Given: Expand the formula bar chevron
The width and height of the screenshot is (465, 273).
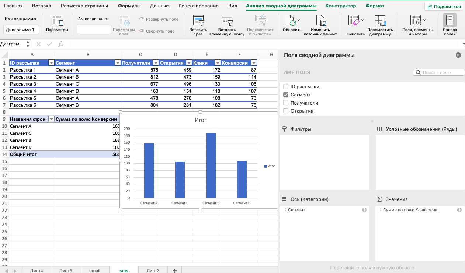Looking at the screenshot, I should [x=464, y=44].
